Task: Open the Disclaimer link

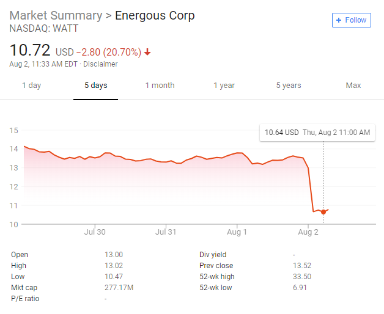Action: coord(100,64)
